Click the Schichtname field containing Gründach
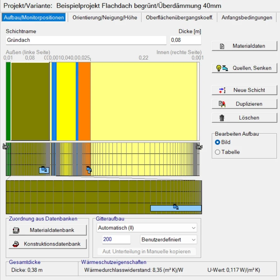 86,40
